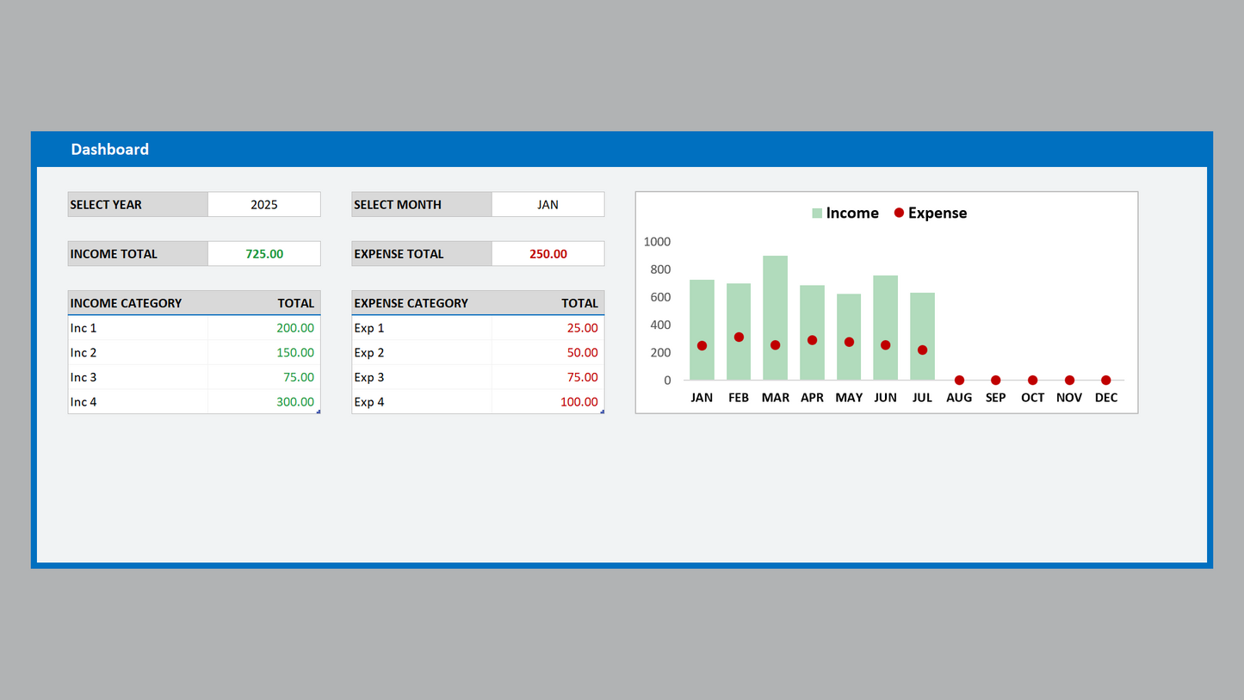1244x700 pixels.
Task: Select the Inc 4 total cell showing 300.00
Action: 296,401
